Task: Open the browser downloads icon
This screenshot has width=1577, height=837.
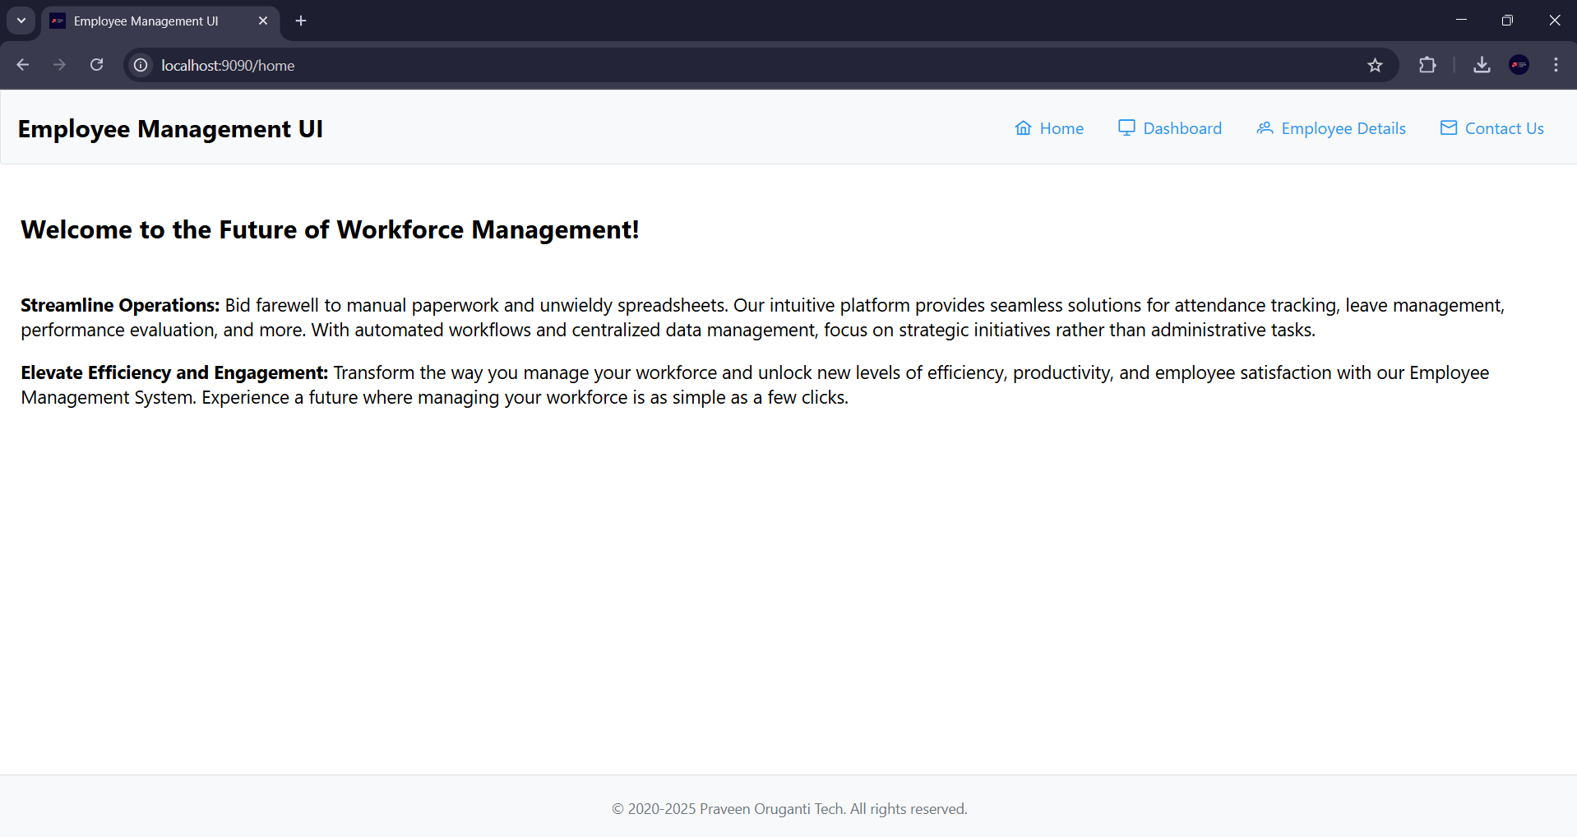Action: 1482,65
